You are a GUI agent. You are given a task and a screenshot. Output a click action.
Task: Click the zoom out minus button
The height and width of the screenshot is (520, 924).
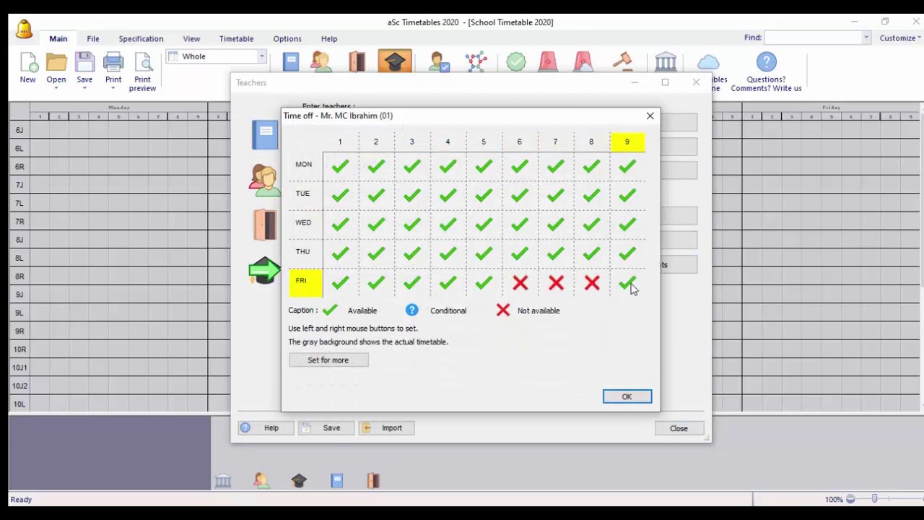click(x=850, y=499)
